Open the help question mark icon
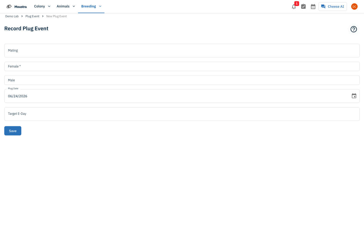 pyautogui.click(x=354, y=29)
